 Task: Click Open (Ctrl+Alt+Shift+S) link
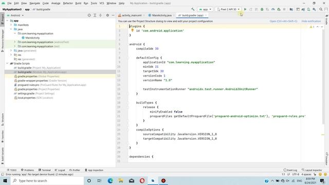click(x=283, y=21)
